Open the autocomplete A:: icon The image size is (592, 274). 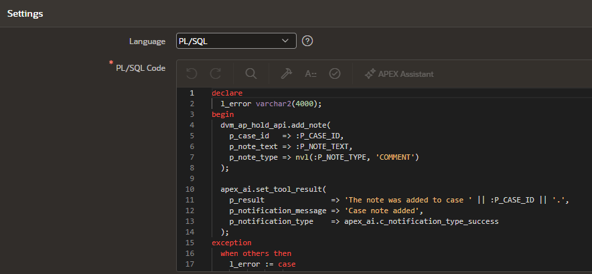click(311, 74)
